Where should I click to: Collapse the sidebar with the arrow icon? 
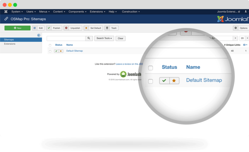(x=39, y=35)
